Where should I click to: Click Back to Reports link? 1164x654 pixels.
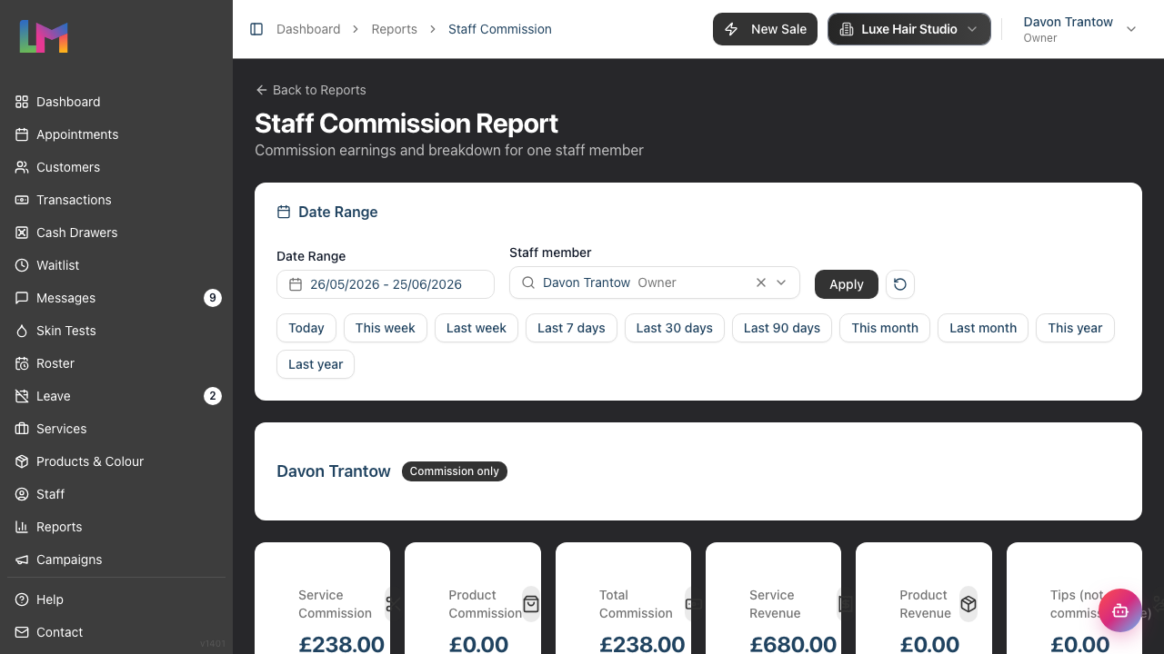[310, 90]
